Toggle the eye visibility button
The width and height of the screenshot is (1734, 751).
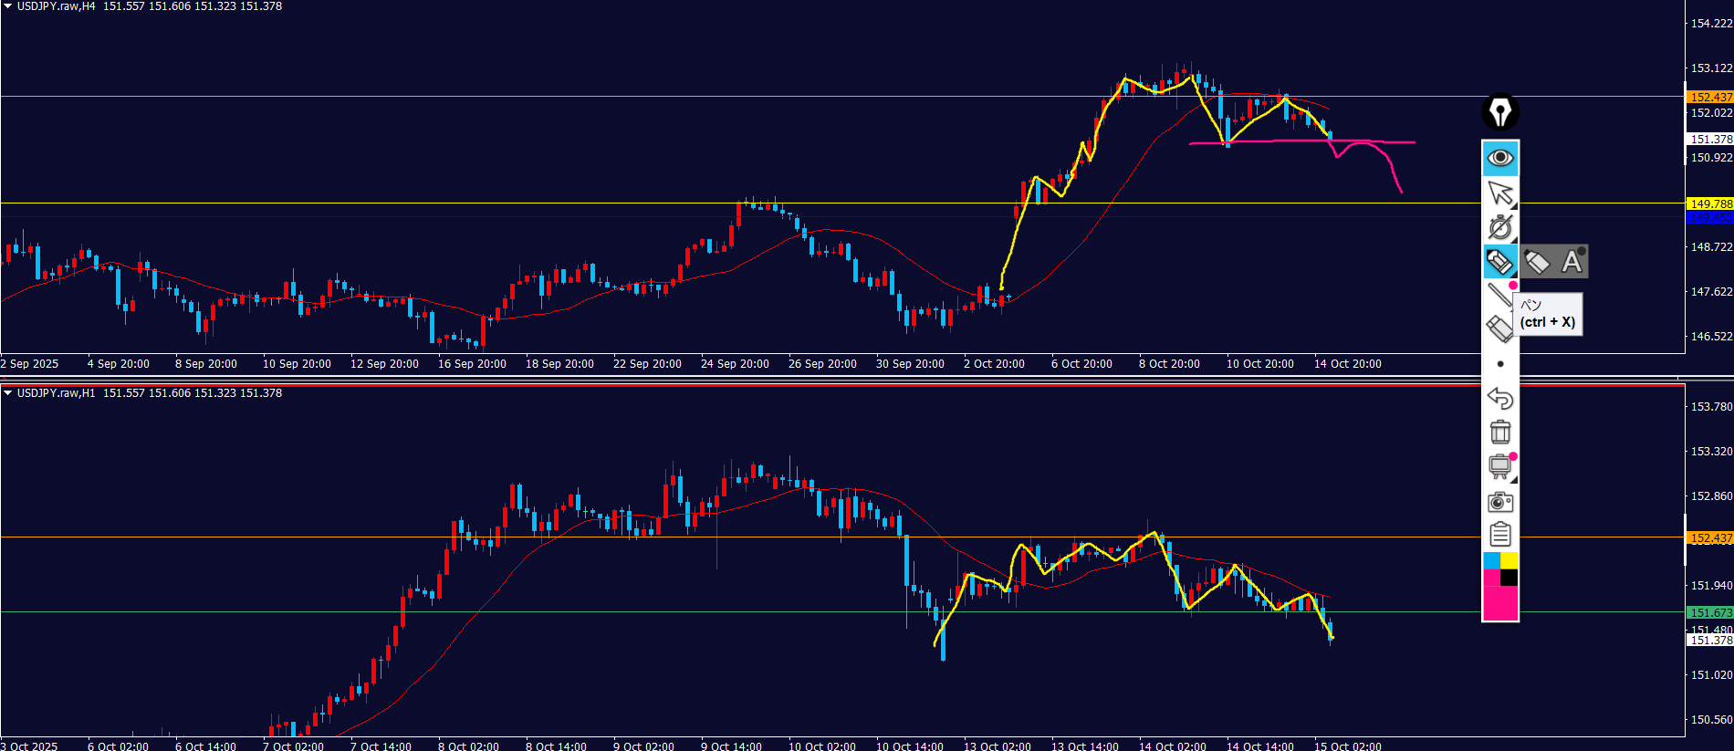(1499, 158)
